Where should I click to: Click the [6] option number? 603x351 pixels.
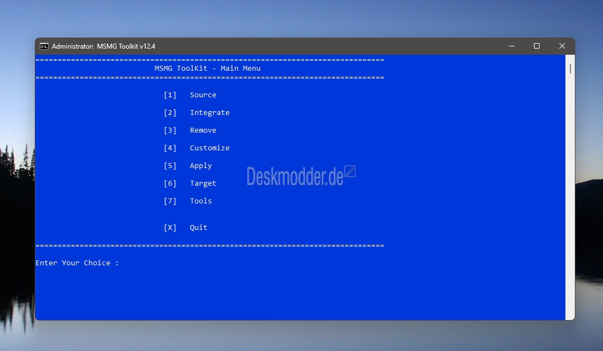click(170, 184)
